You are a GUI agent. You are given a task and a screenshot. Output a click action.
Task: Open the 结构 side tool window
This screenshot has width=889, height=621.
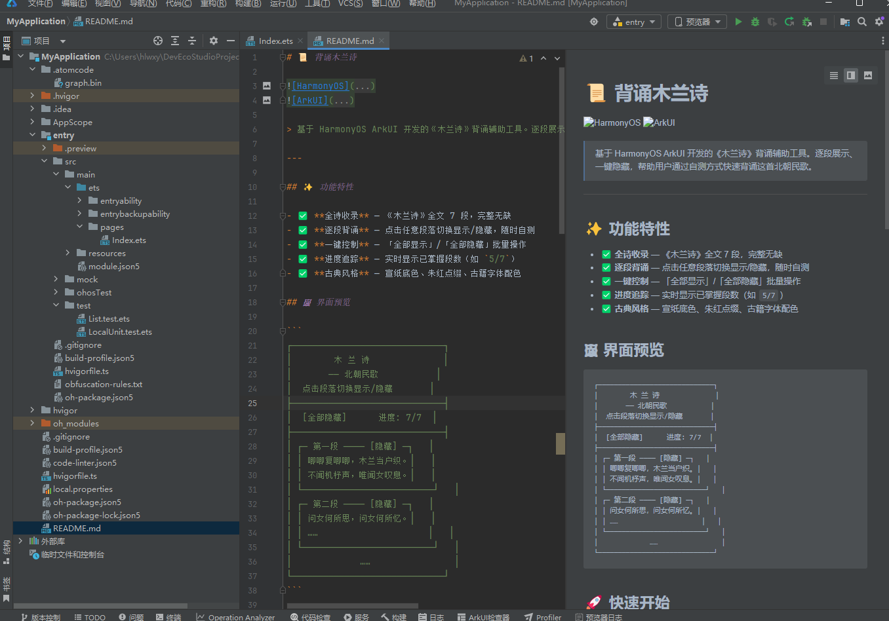[x=7, y=552]
